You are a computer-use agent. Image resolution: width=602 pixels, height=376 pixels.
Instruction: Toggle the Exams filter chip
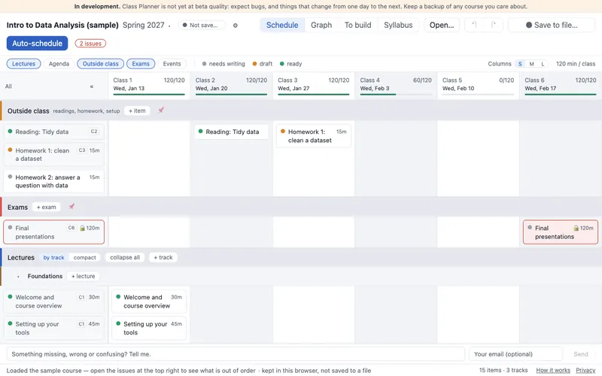coord(141,64)
